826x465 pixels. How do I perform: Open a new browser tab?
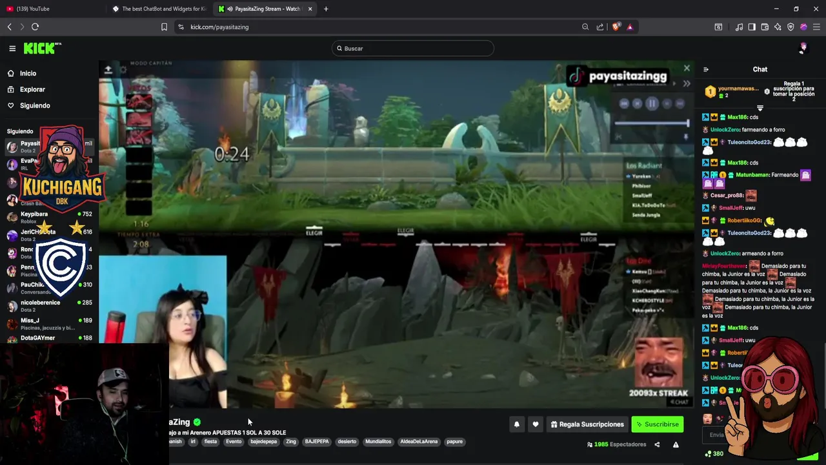(x=326, y=9)
